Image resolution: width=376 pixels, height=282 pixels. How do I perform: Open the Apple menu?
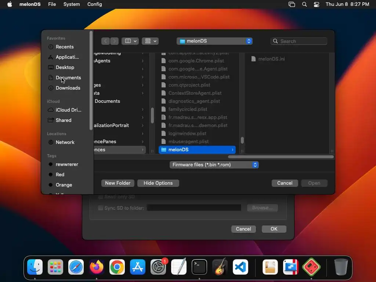[x=10, y=4]
